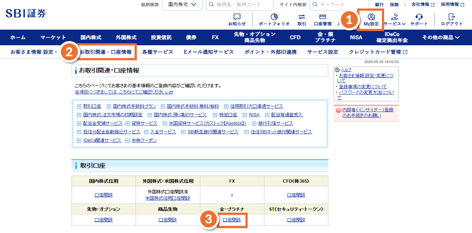Click the ログアウト logout icon
The width and height of the screenshot is (472, 233).
[x=452, y=17]
